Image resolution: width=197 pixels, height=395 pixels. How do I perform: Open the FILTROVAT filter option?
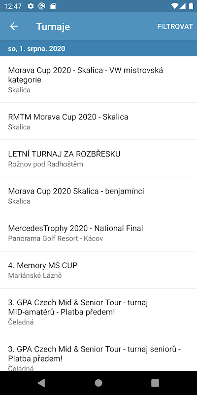[x=175, y=27]
